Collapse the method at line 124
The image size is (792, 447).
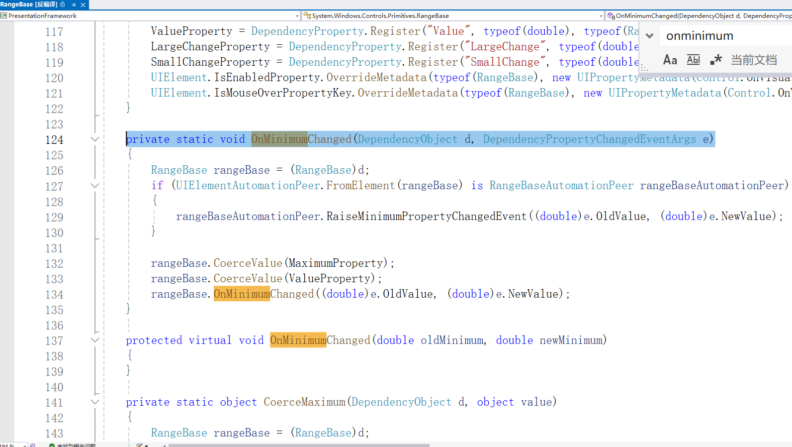coord(95,139)
